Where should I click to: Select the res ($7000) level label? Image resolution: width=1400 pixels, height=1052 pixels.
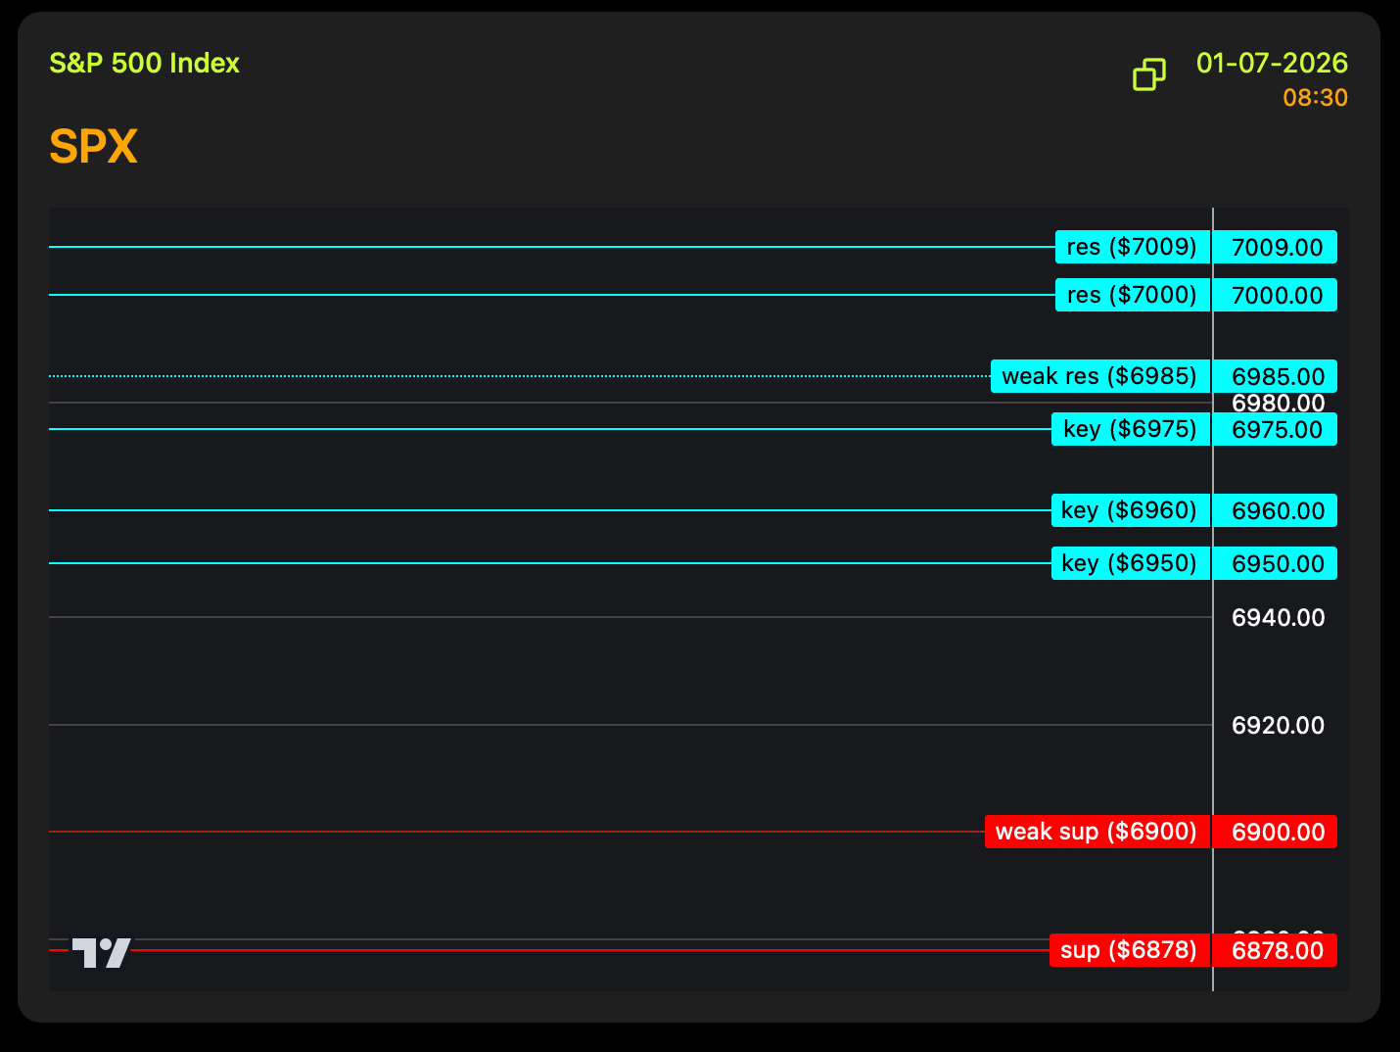tap(1132, 295)
